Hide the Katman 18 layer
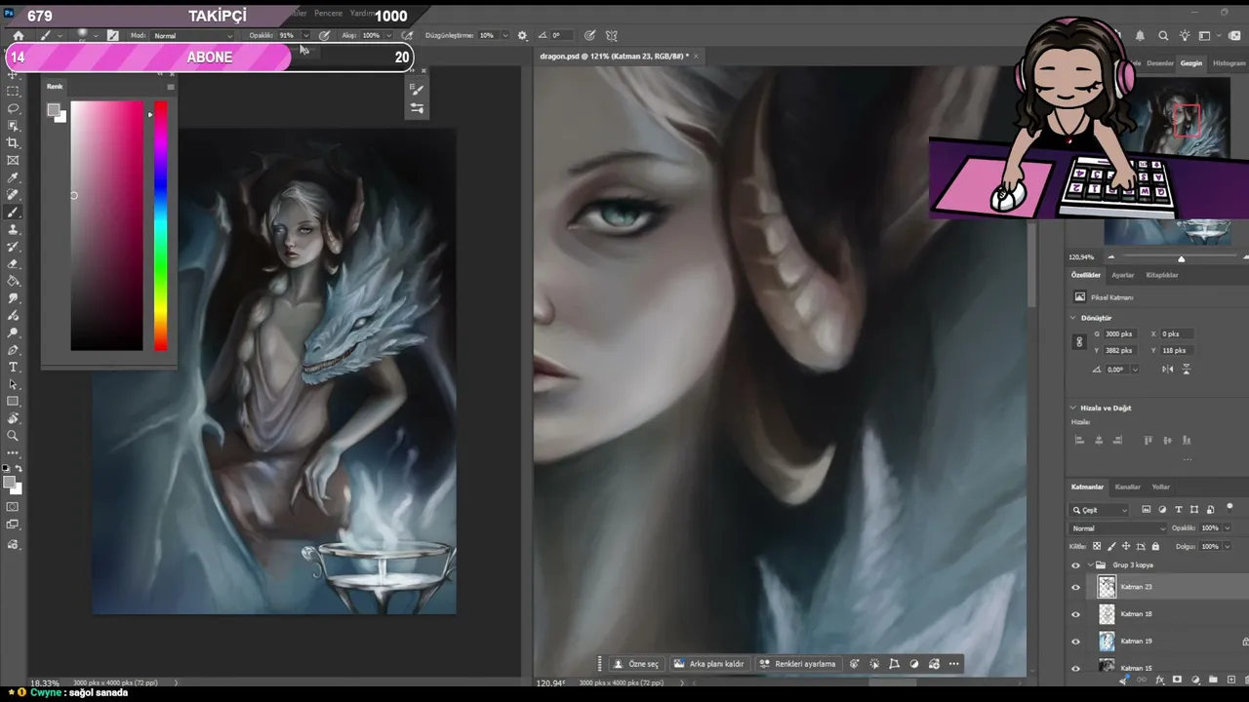Screen dimensions: 1249x702 [1076, 614]
